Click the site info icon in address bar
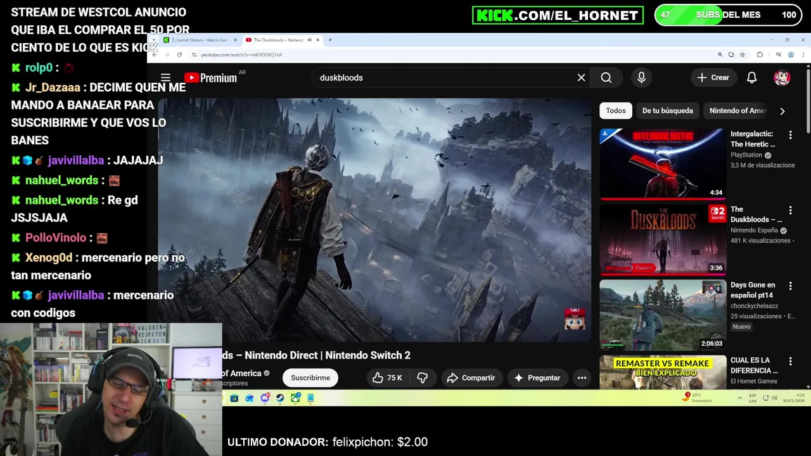The width and height of the screenshot is (811, 456). coord(194,54)
